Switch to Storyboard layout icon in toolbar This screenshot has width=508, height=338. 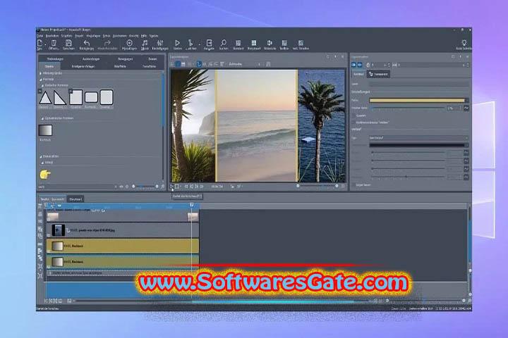(x=254, y=44)
